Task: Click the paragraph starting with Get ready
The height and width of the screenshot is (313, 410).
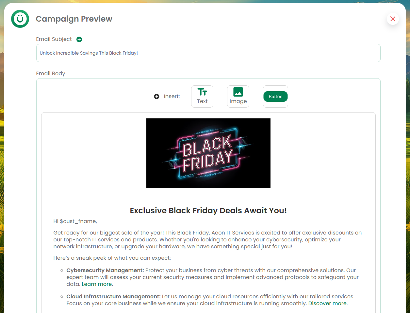Action: [207, 240]
